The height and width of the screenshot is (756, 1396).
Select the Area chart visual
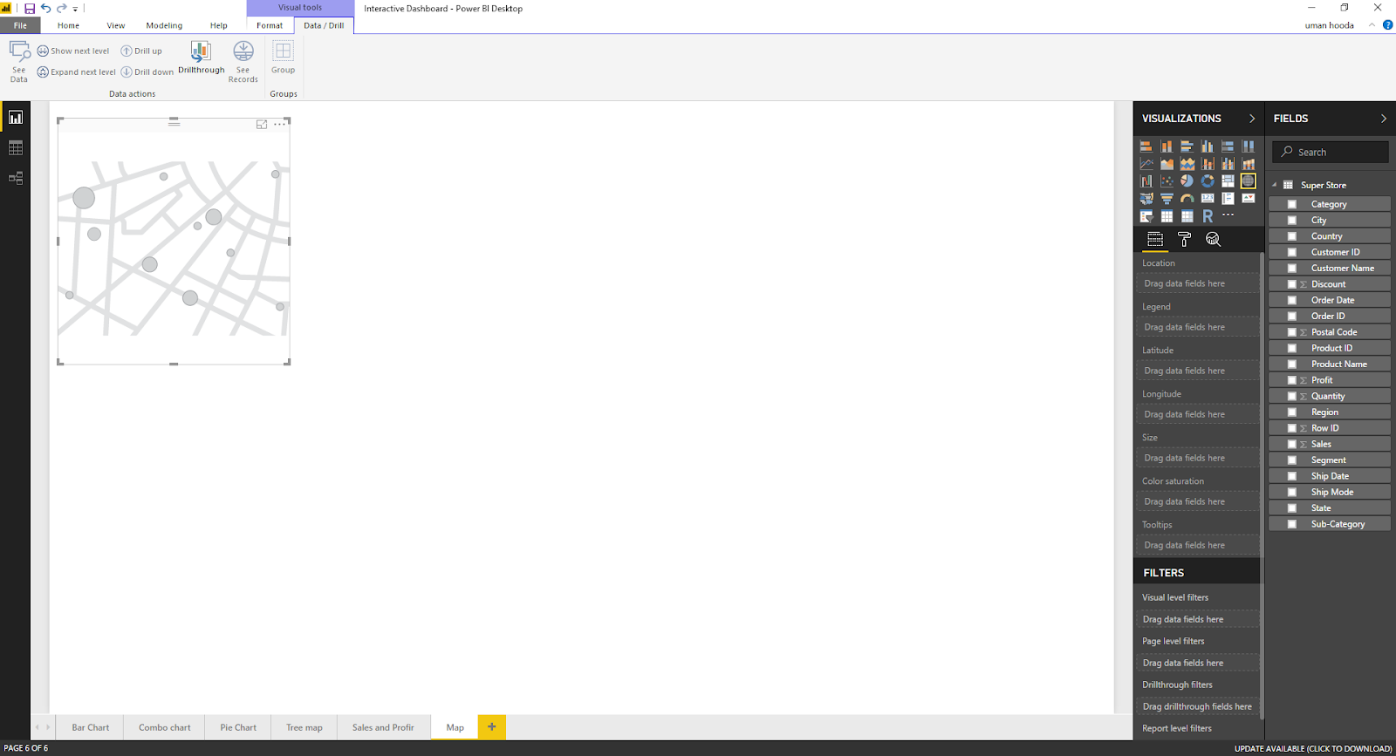1167,164
